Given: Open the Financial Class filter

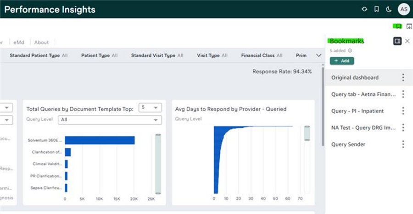Looking at the screenshot, I should 262,55.
